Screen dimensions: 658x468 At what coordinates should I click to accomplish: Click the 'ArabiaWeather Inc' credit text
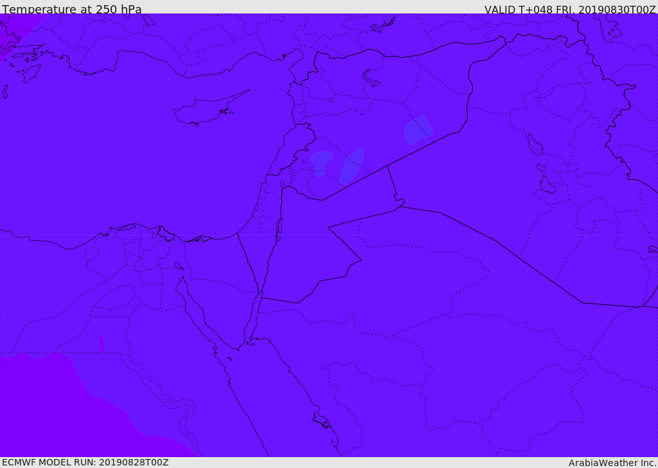coord(612,463)
